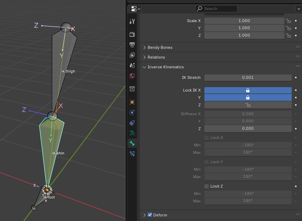Open the Tool properties tab
The width and height of the screenshot is (302, 221).
point(132,21)
